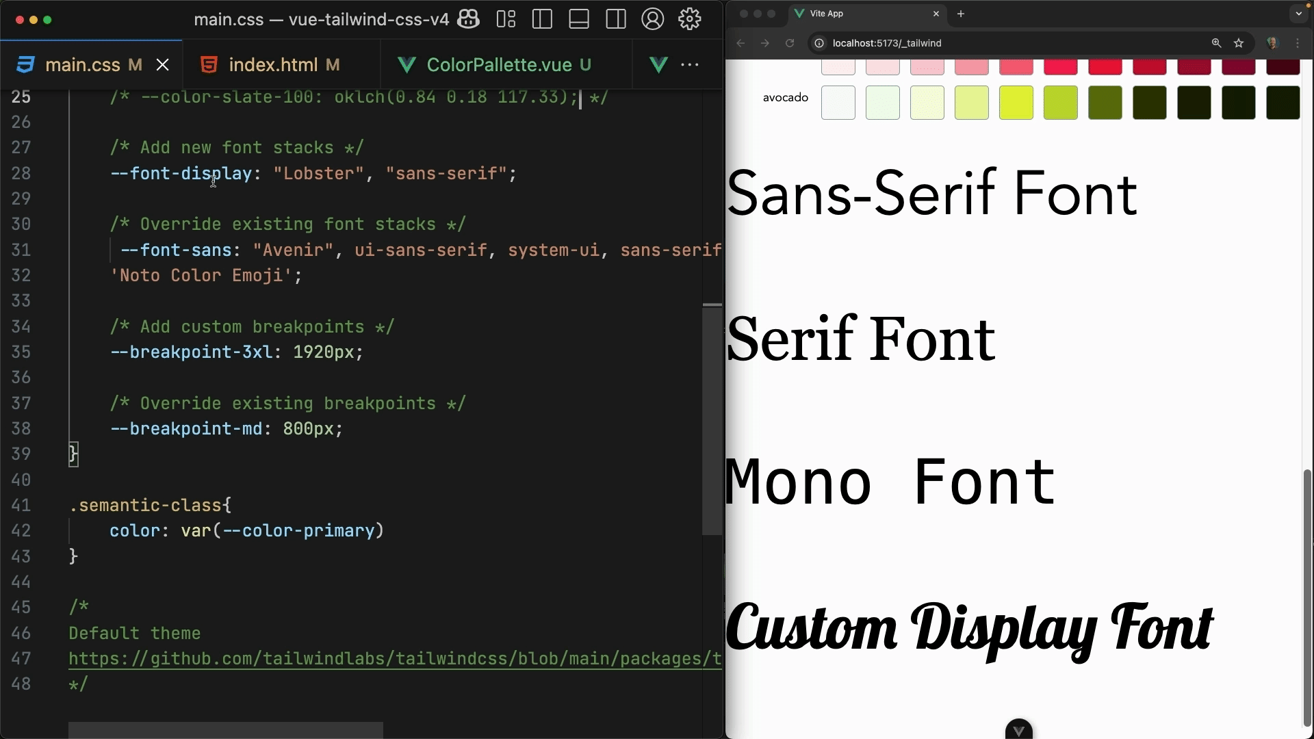The height and width of the screenshot is (739, 1314).
Task: Bookmark this page with the star
Action: pos(1239,43)
